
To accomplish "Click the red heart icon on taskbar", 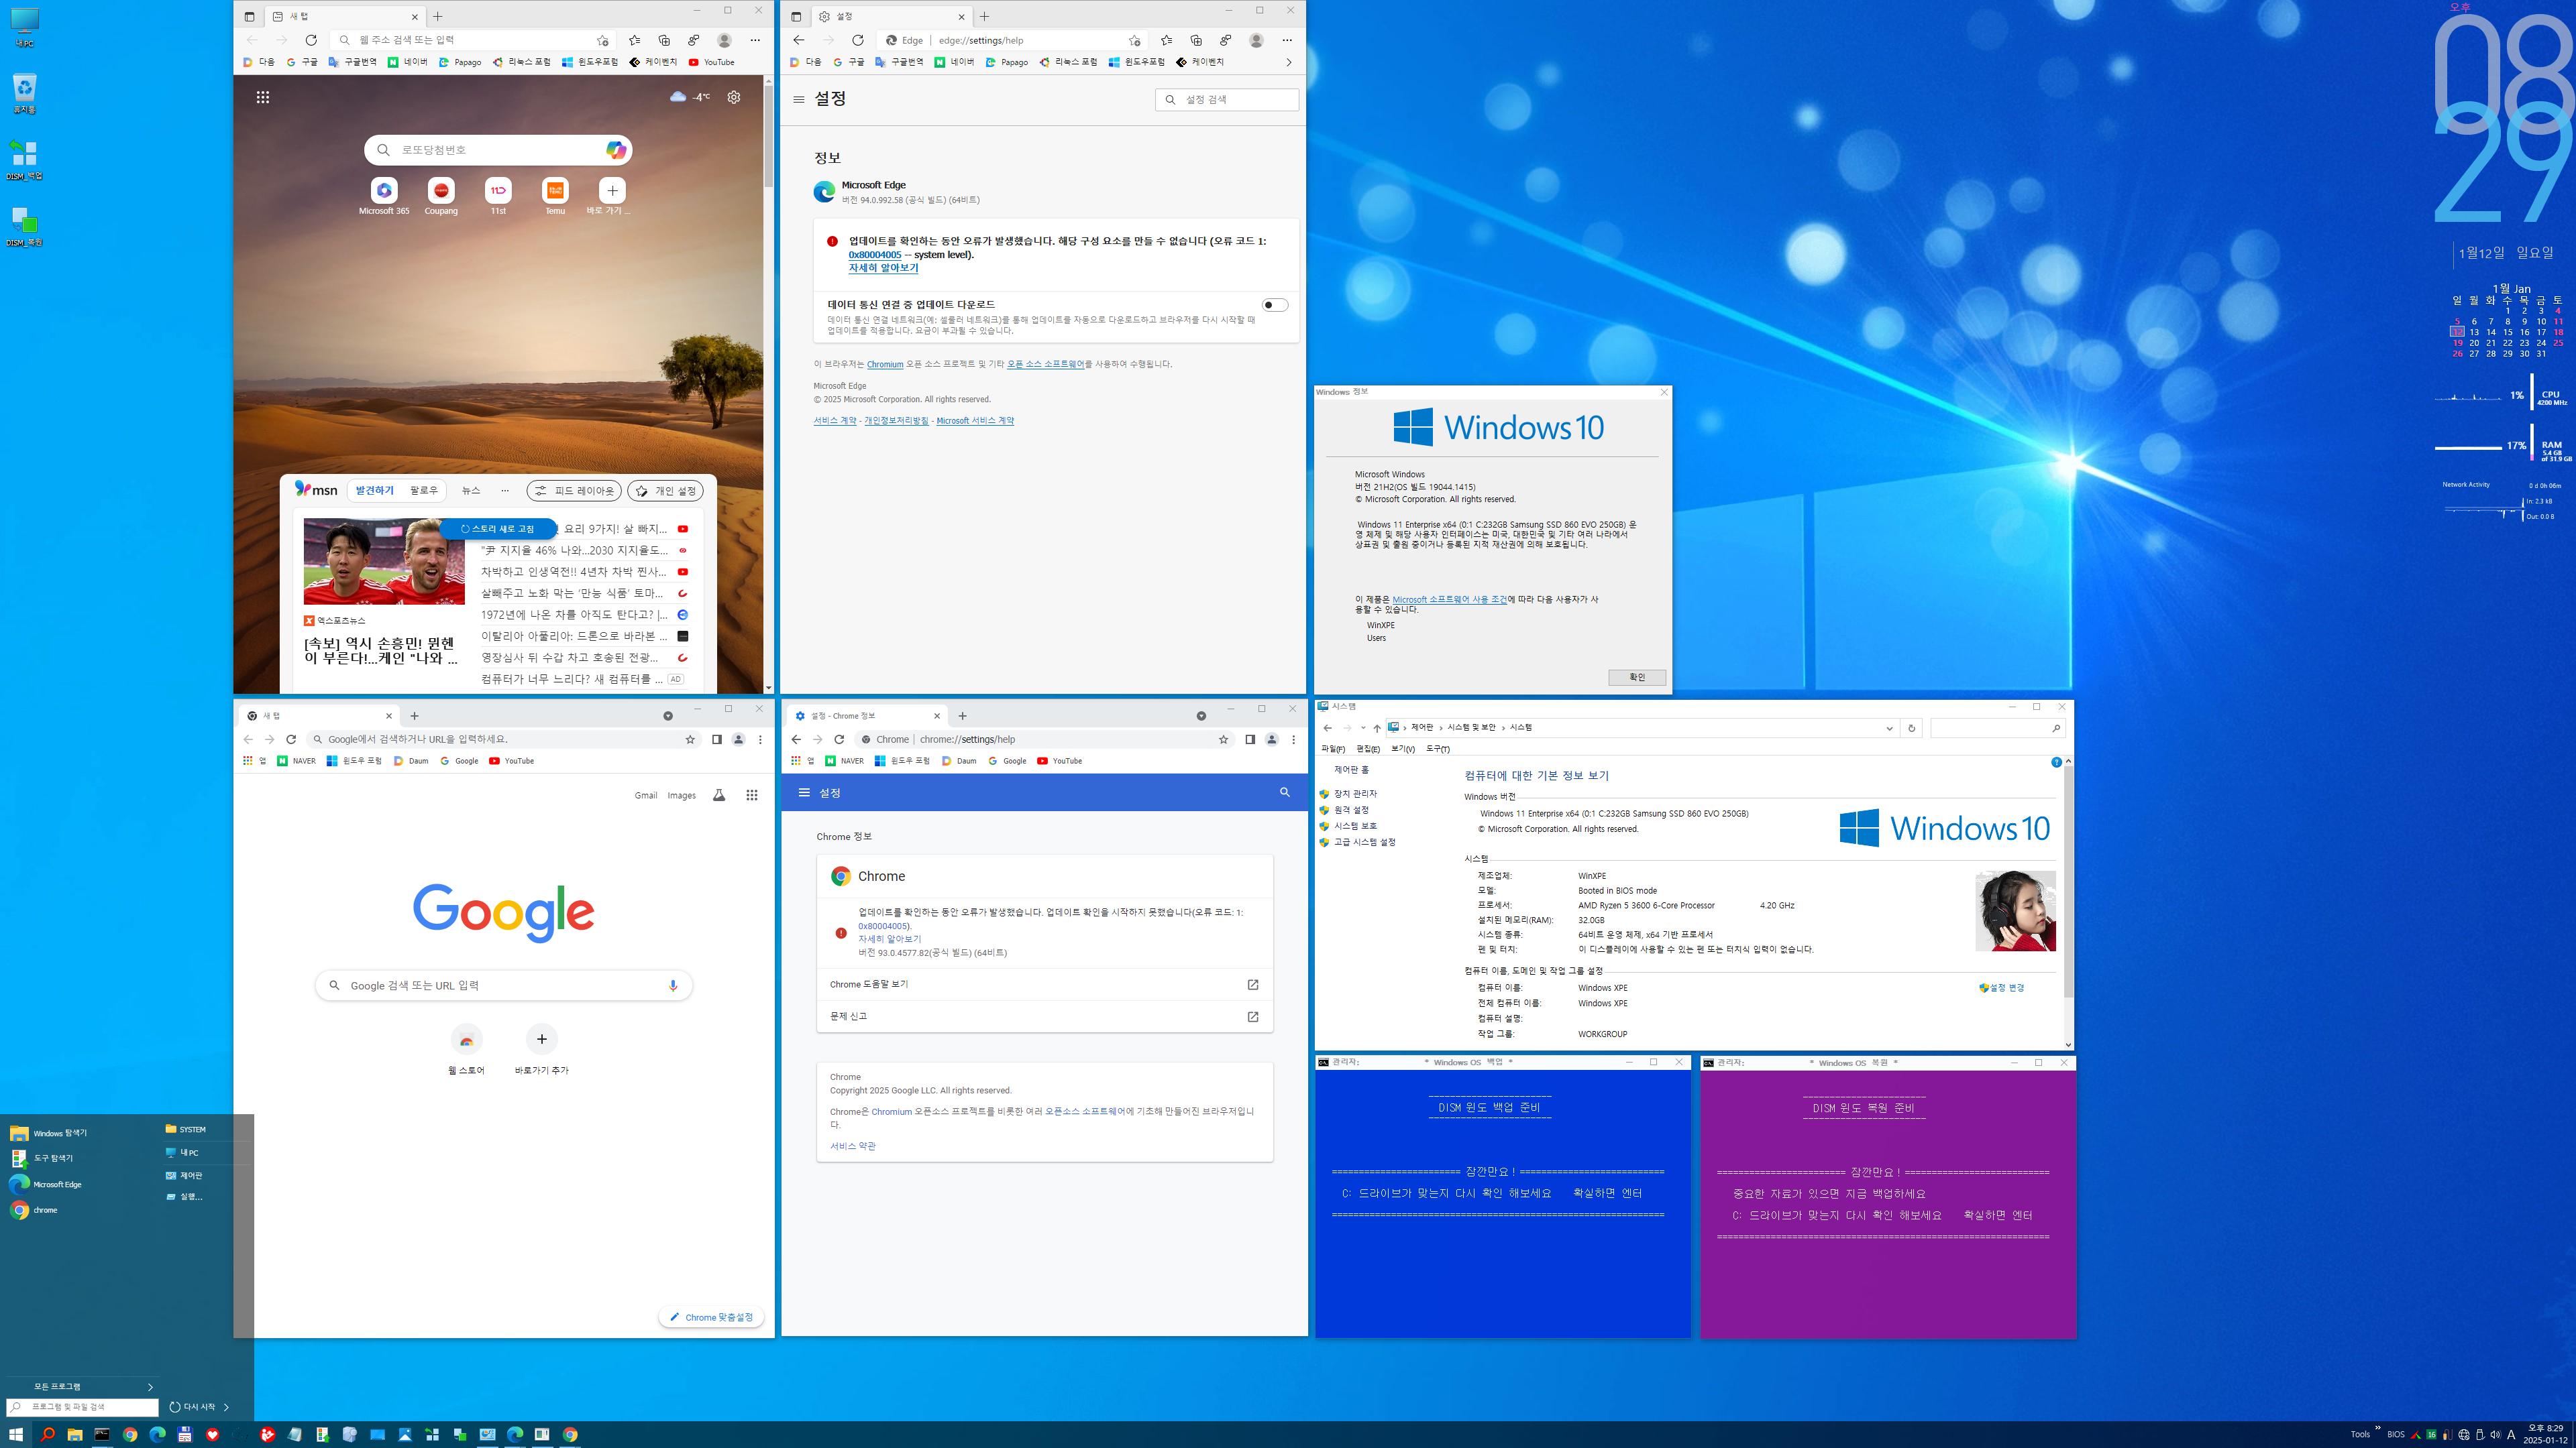I will coord(212,1434).
